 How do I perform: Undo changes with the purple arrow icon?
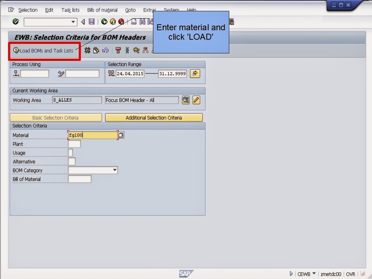point(105,51)
